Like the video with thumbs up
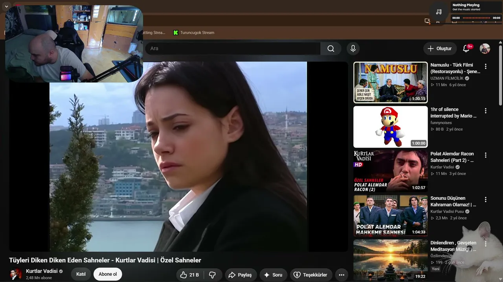 pos(189,275)
